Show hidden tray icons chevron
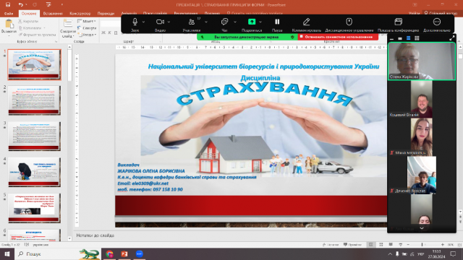The image size is (463, 260). tap(390, 254)
